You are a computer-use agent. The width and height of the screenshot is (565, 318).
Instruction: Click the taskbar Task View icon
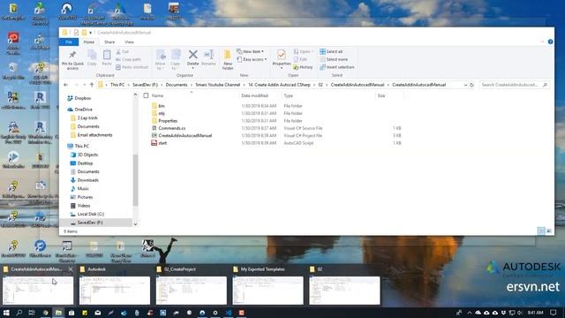coord(32,313)
